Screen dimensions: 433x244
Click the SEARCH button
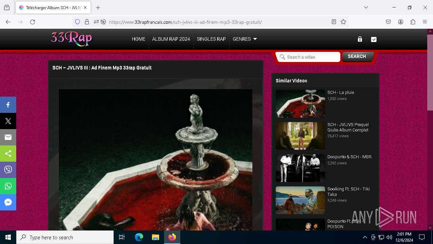click(357, 57)
